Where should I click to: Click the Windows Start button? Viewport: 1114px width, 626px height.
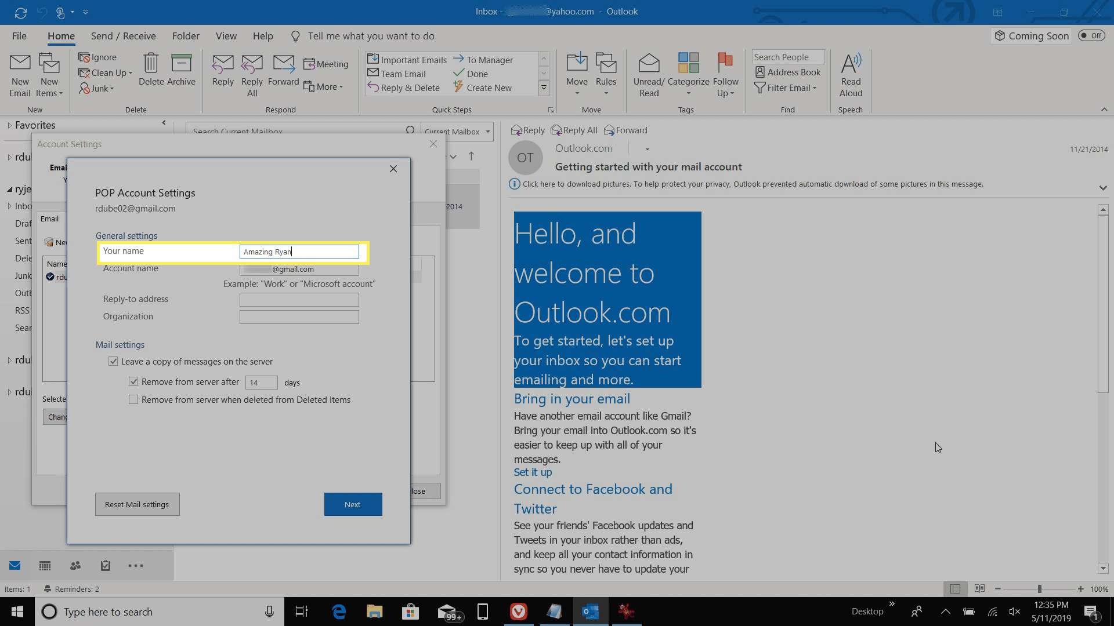17,612
